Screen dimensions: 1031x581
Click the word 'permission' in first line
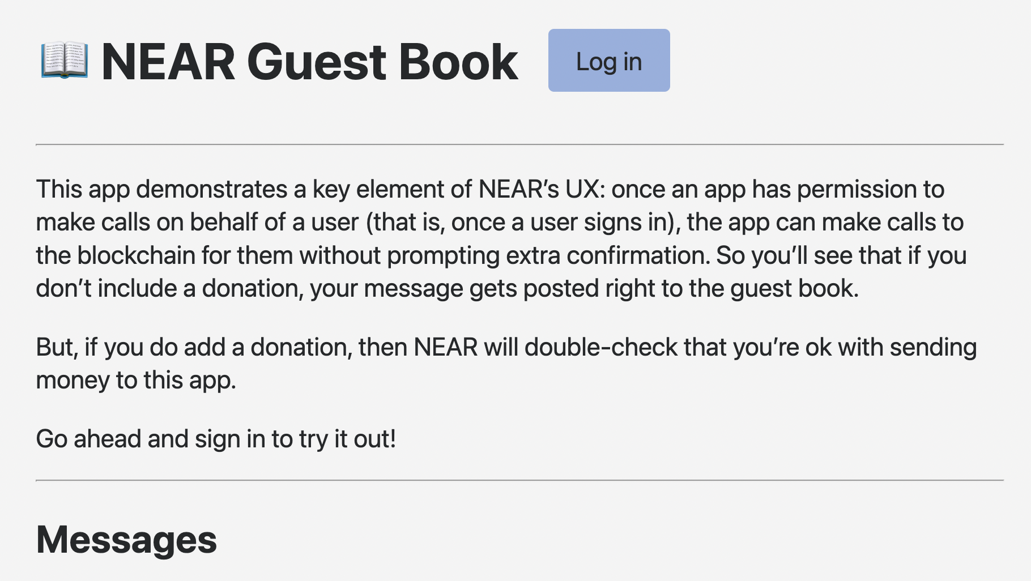pyautogui.click(x=857, y=189)
